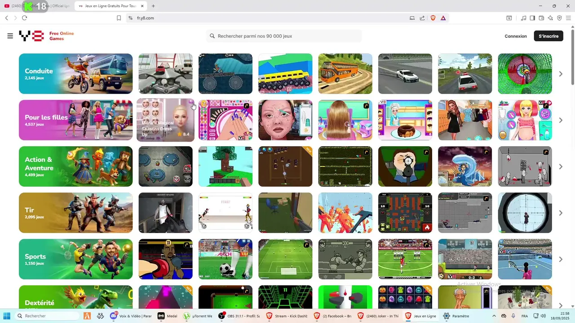This screenshot has width=575, height=323.
Task: Click the game search field
Action: coord(284,36)
